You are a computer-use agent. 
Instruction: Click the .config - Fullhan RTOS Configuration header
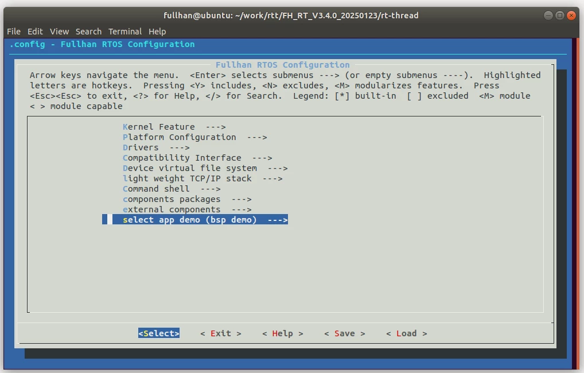click(102, 44)
